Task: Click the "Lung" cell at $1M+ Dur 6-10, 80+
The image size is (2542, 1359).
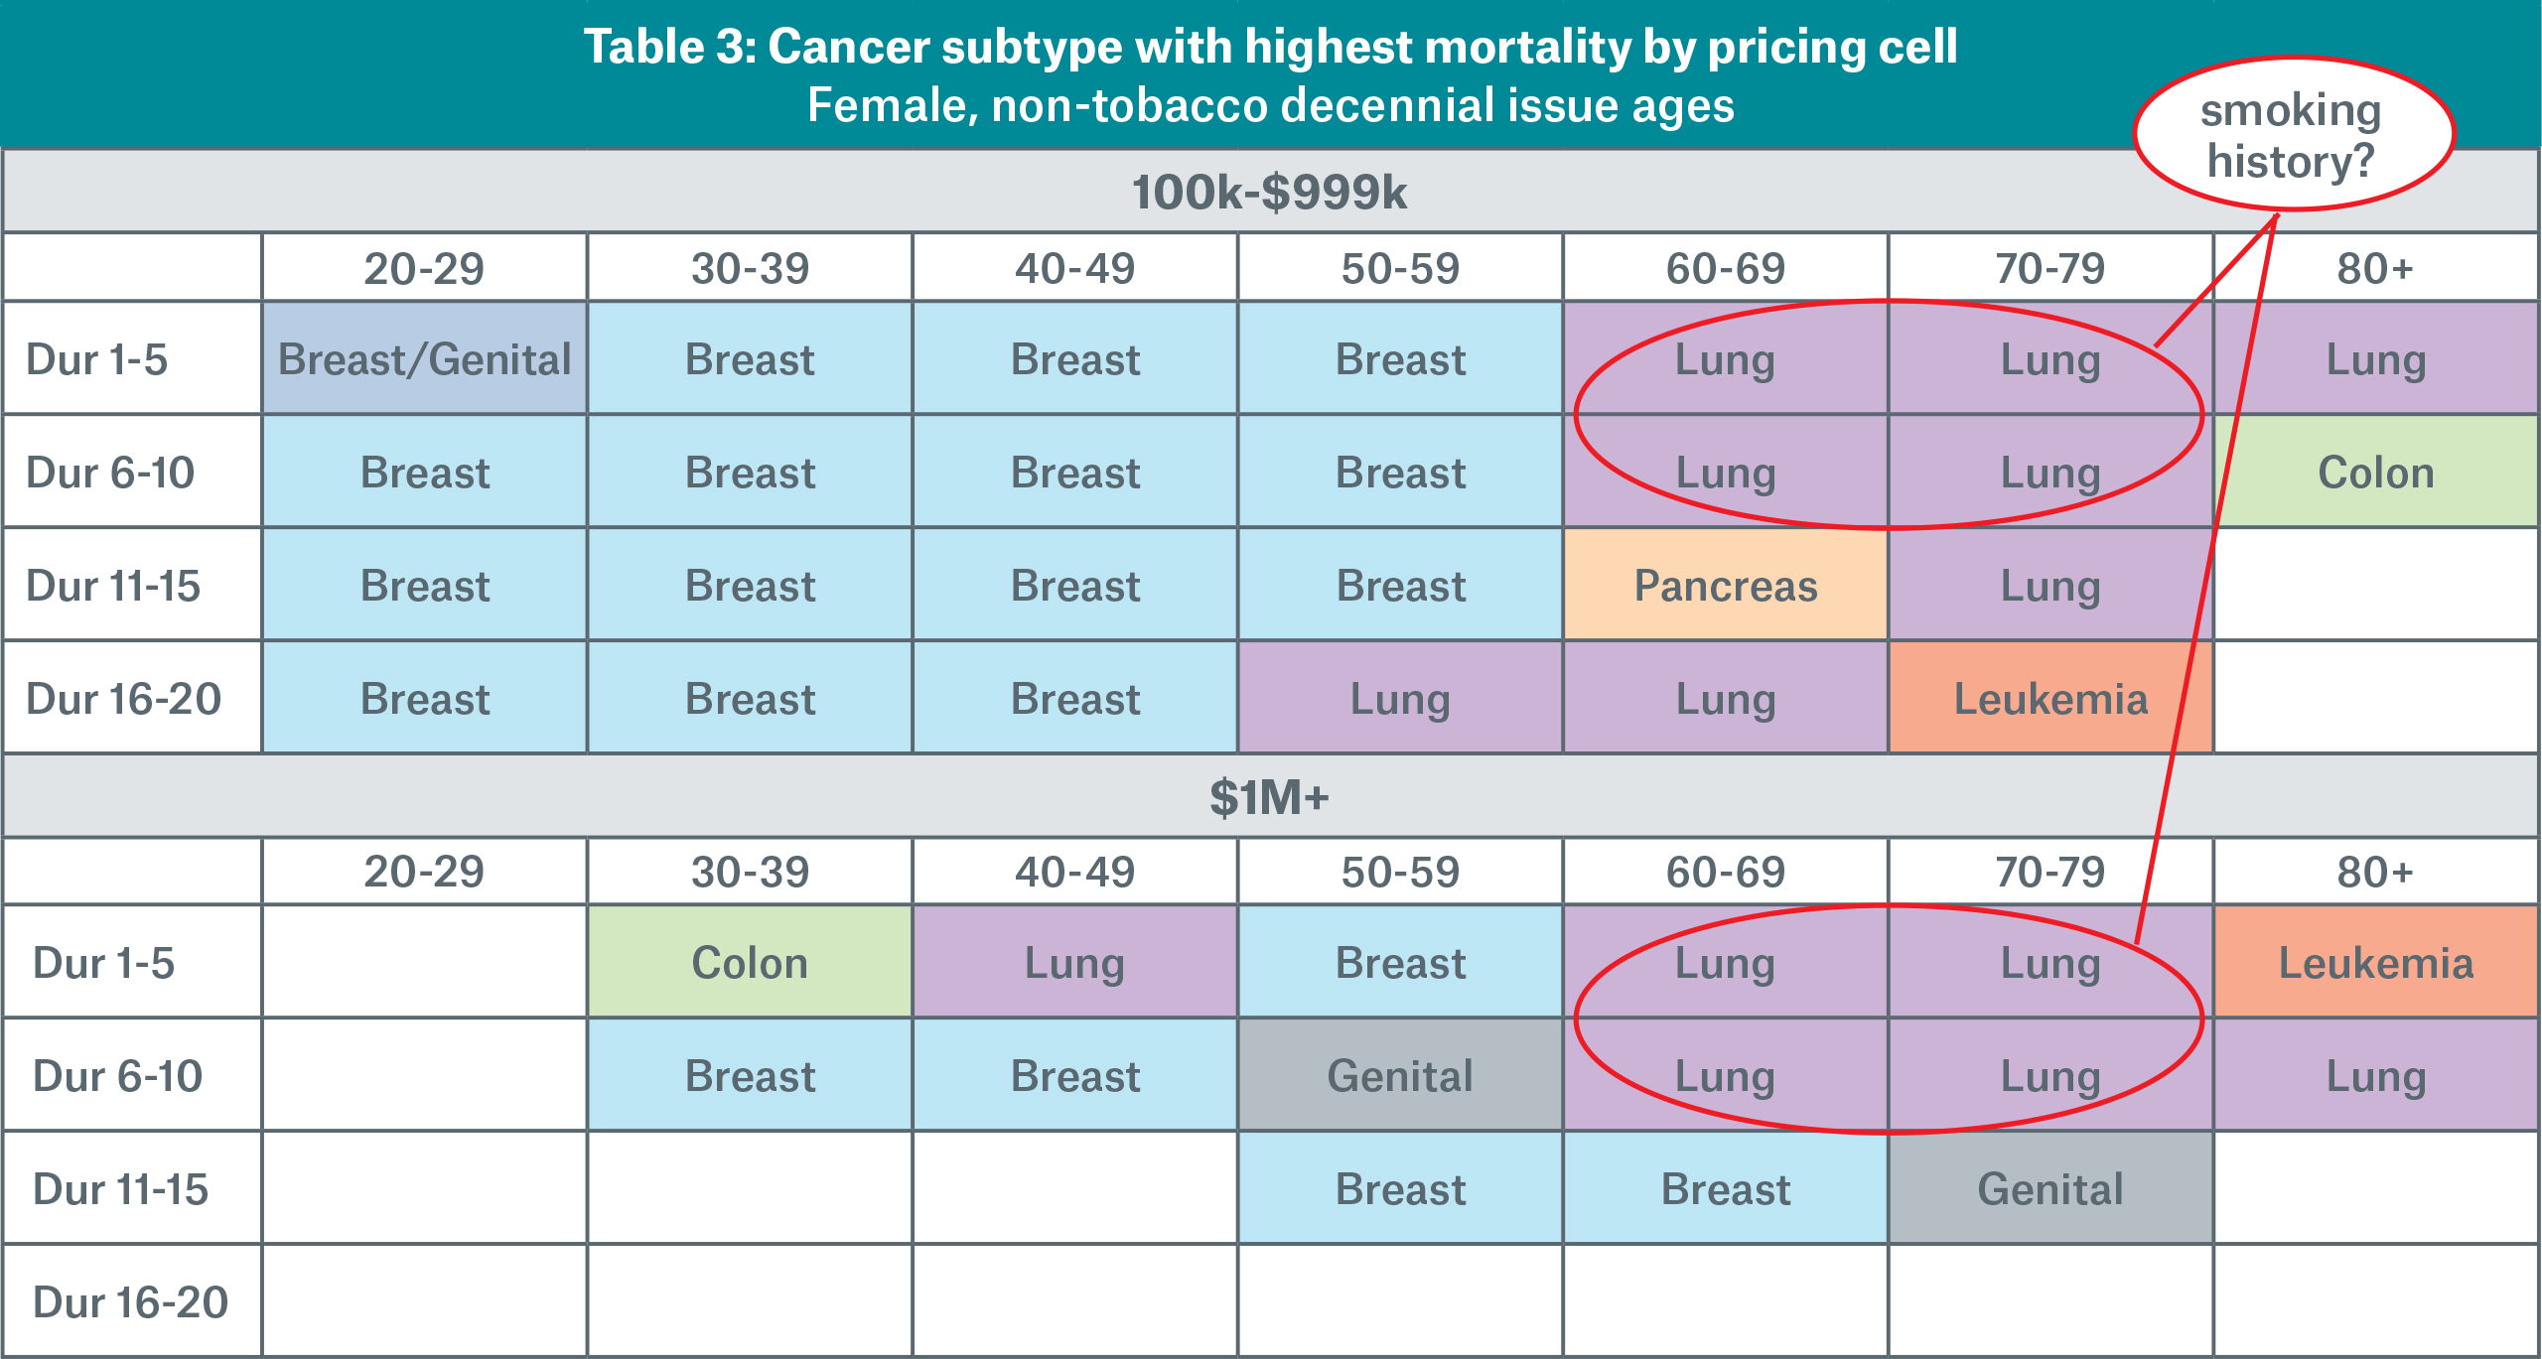Action: [x=2376, y=1076]
